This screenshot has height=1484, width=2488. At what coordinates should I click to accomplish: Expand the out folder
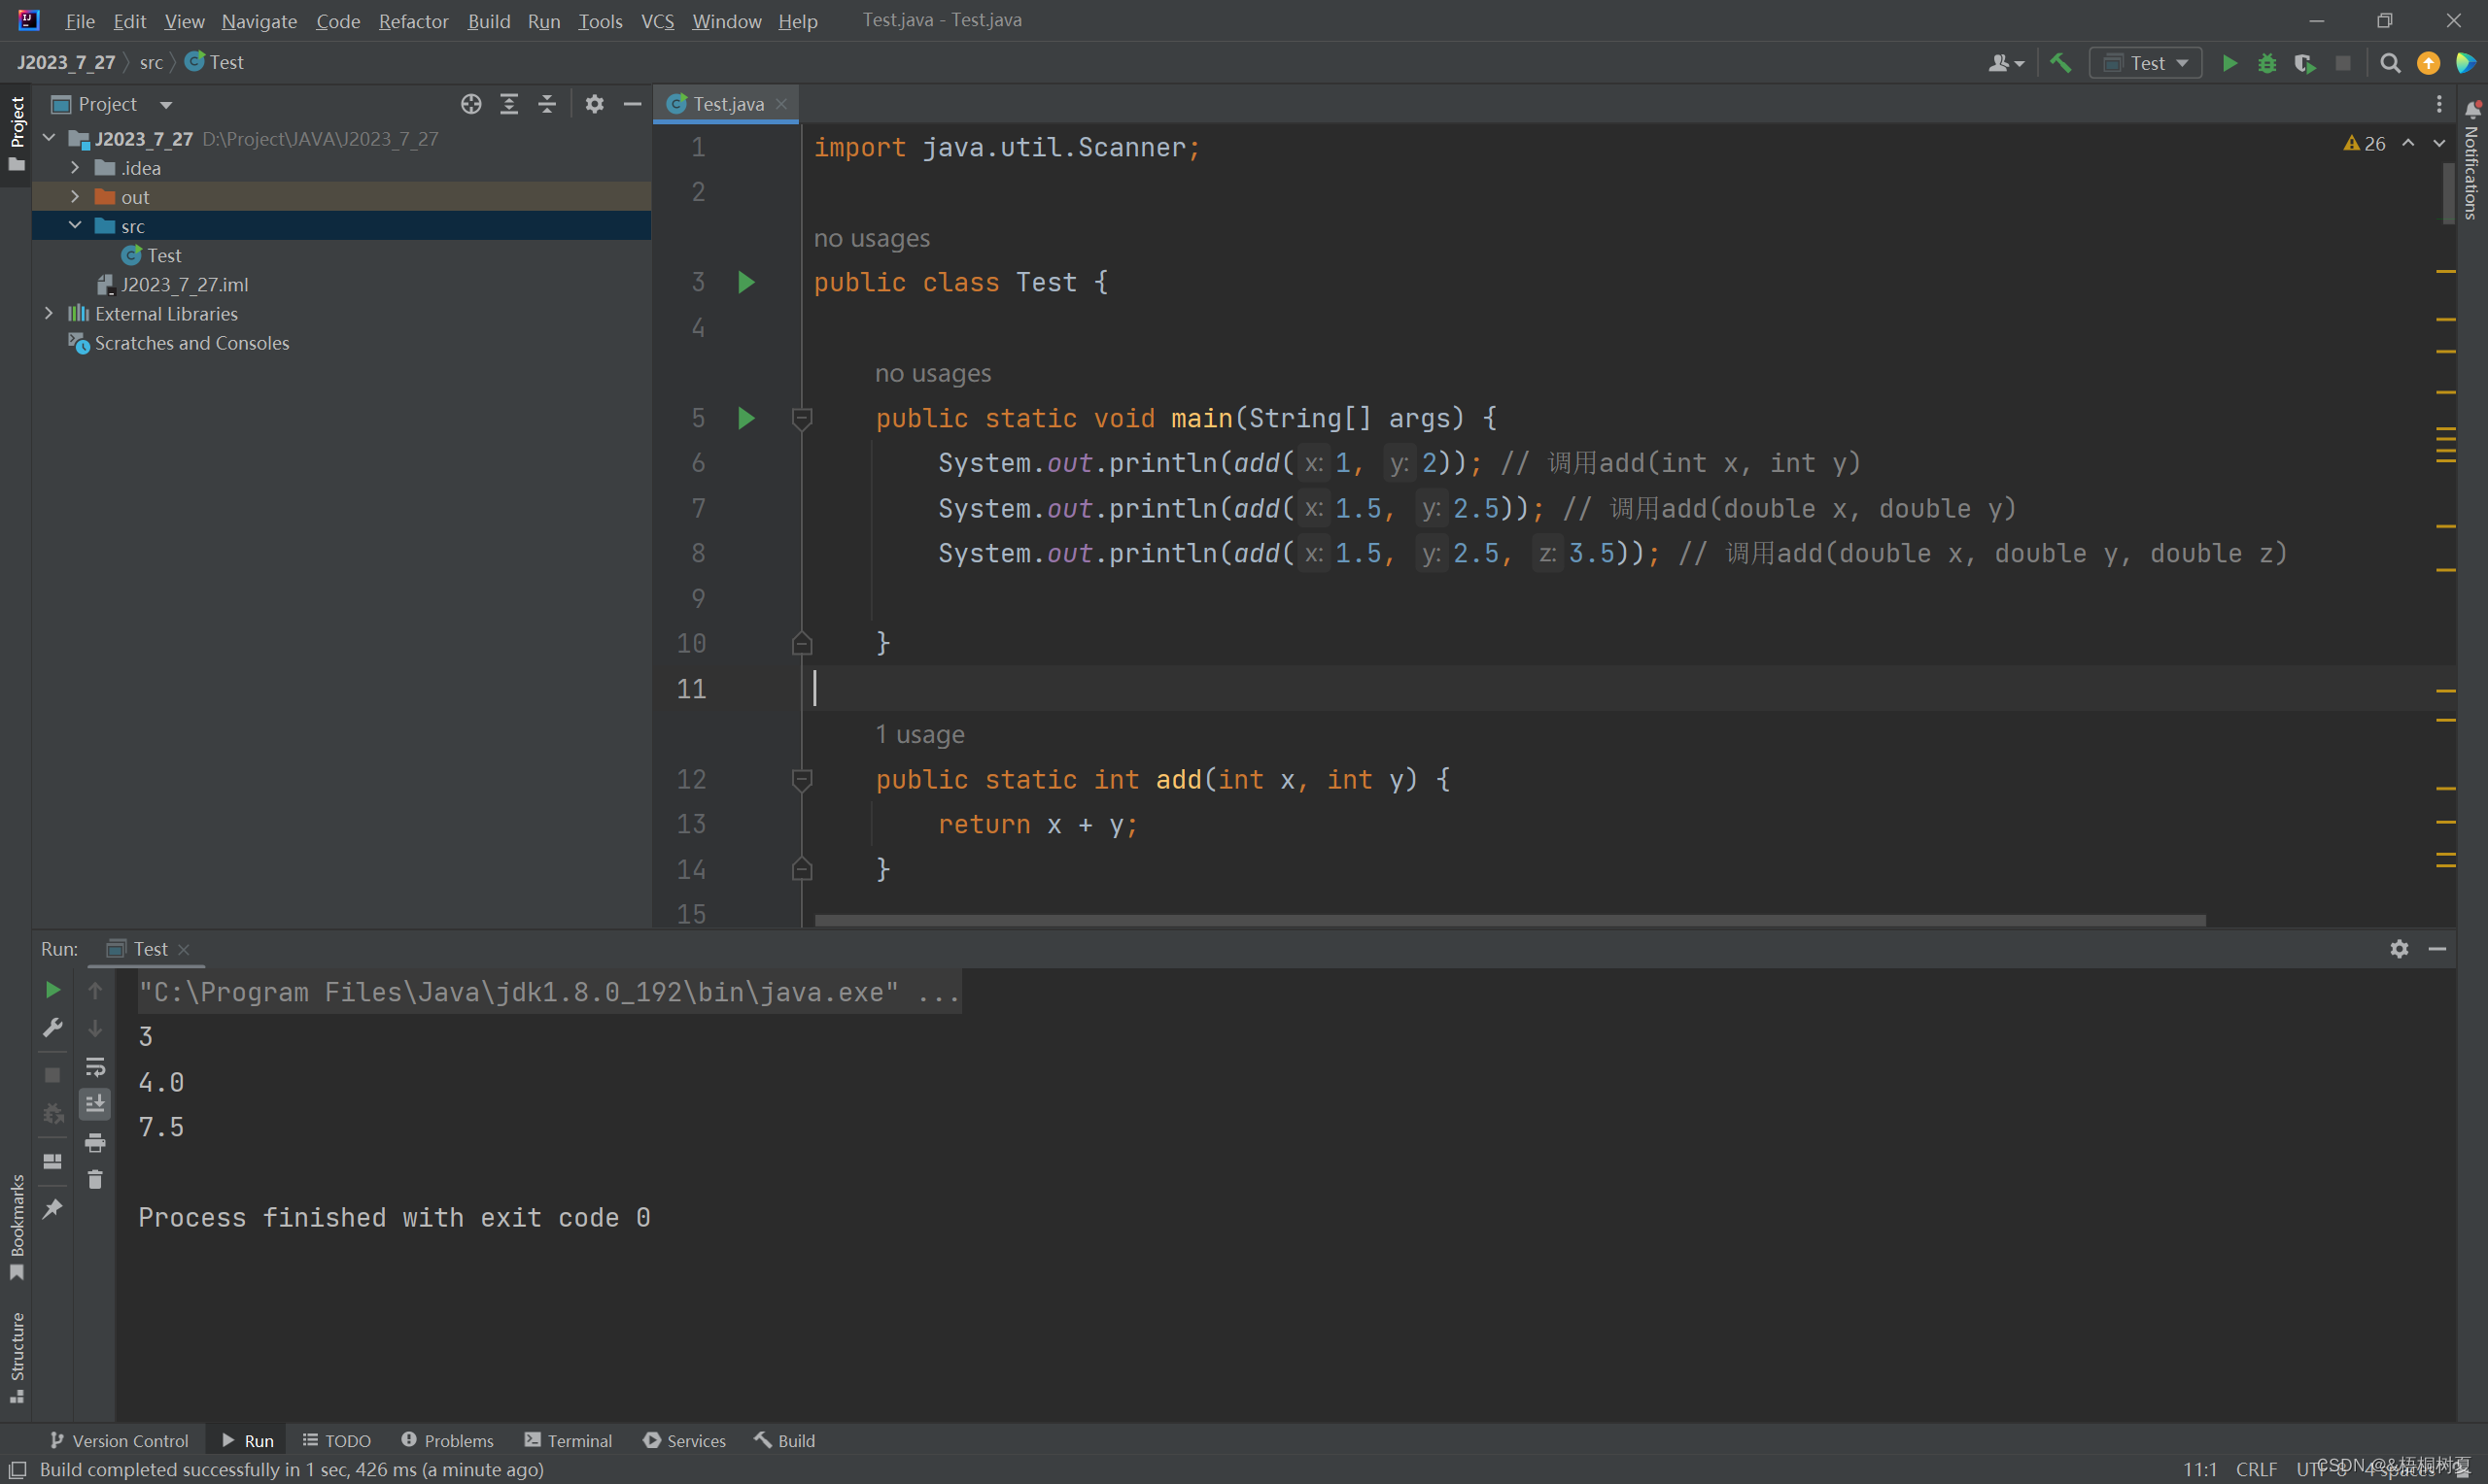coord(75,196)
